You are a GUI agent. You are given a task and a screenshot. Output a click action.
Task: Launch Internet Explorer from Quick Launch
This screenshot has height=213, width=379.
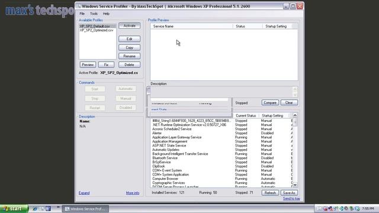coord(35,209)
